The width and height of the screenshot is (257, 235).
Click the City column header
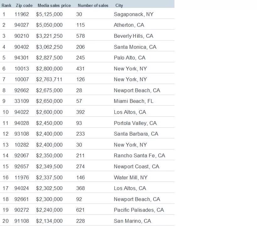click(x=119, y=5)
